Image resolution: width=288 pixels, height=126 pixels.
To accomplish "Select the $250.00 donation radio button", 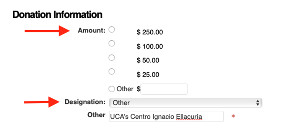I will [x=112, y=29].
